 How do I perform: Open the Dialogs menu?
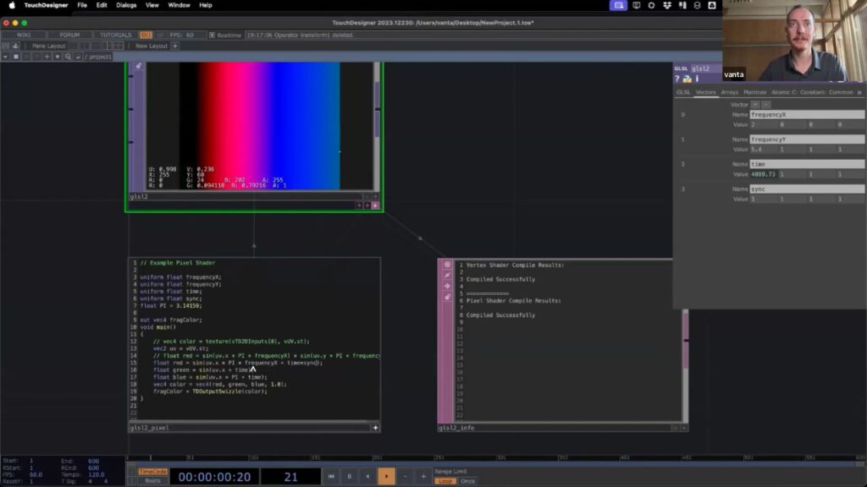click(126, 5)
